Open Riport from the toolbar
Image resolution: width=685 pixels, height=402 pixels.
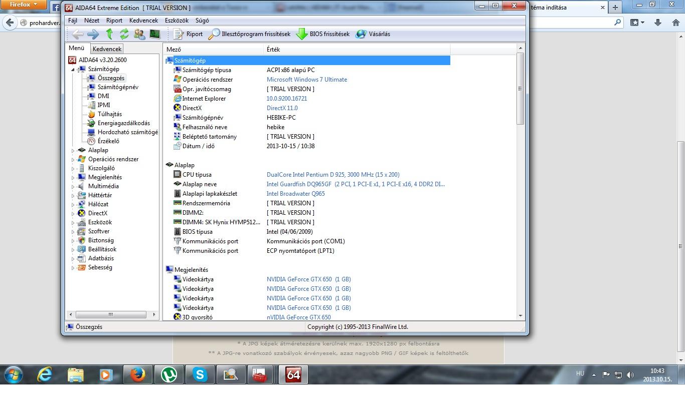pyautogui.click(x=188, y=34)
